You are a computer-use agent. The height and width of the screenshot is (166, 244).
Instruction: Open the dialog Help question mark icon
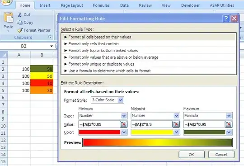(x=226, y=19)
